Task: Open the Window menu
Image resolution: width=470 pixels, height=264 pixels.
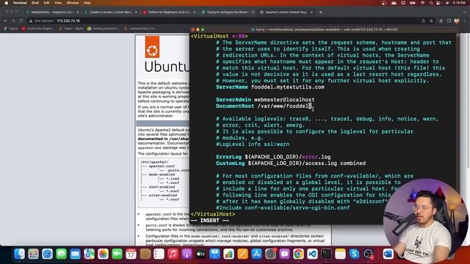Action: click(x=72, y=3)
